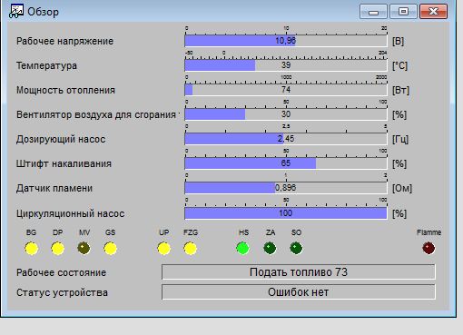Click the BG yellow indicator light
Viewport: 463px width, 335px height.
tap(32, 249)
